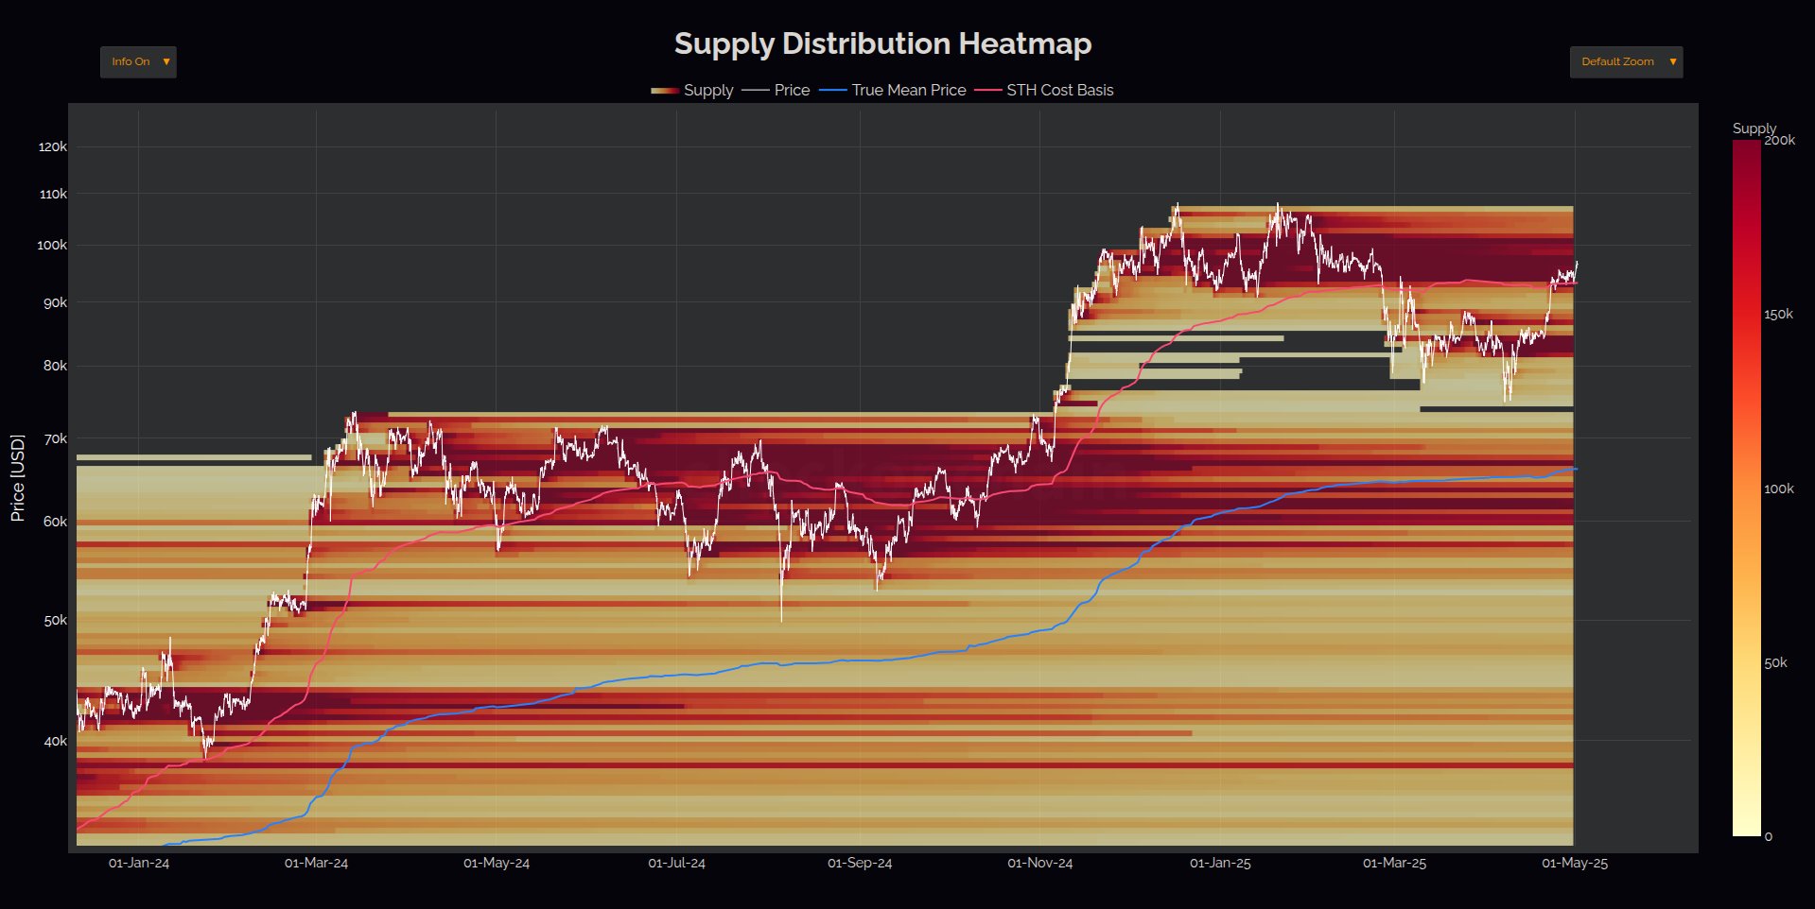
Task: Click the blue True Mean Price legend line
Action: pos(832,91)
